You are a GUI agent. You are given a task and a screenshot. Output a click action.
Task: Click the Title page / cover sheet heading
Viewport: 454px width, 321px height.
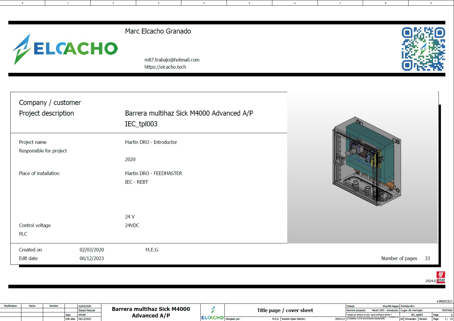pyautogui.click(x=285, y=310)
